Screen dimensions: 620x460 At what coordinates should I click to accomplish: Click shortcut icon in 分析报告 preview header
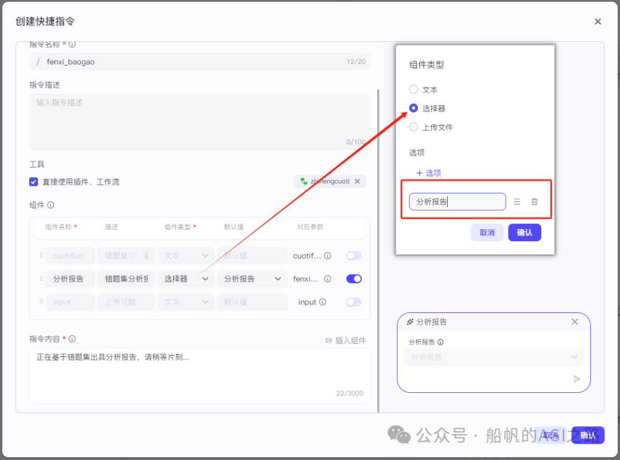point(410,322)
